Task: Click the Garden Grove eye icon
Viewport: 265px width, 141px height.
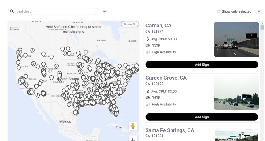Action: tap(148, 98)
